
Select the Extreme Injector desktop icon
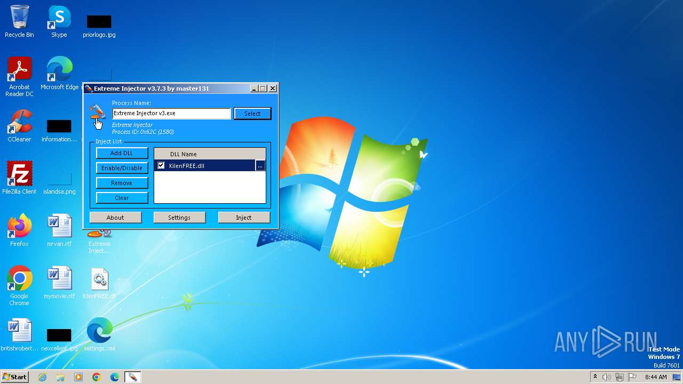(99, 242)
